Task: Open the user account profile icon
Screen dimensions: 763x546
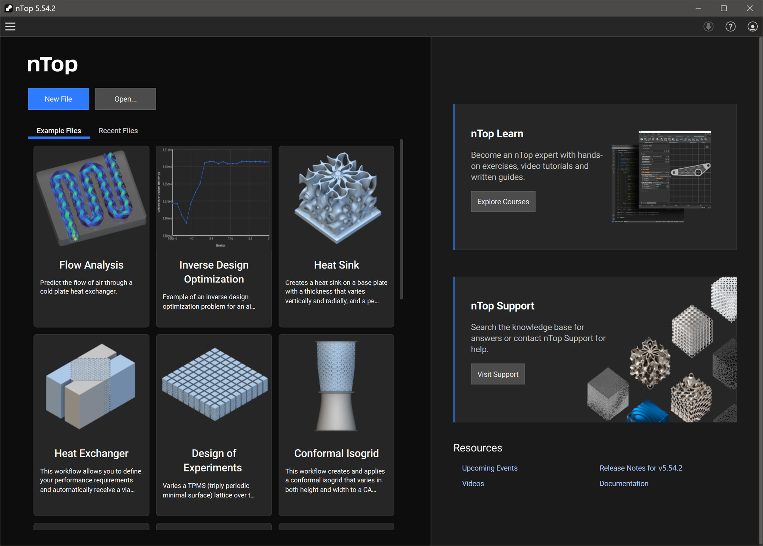Action: click(x=752, y=27)
